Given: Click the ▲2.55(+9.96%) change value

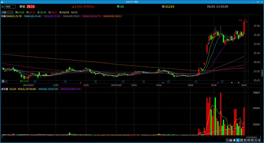Looking at the screenshot, I should [83, 6].
